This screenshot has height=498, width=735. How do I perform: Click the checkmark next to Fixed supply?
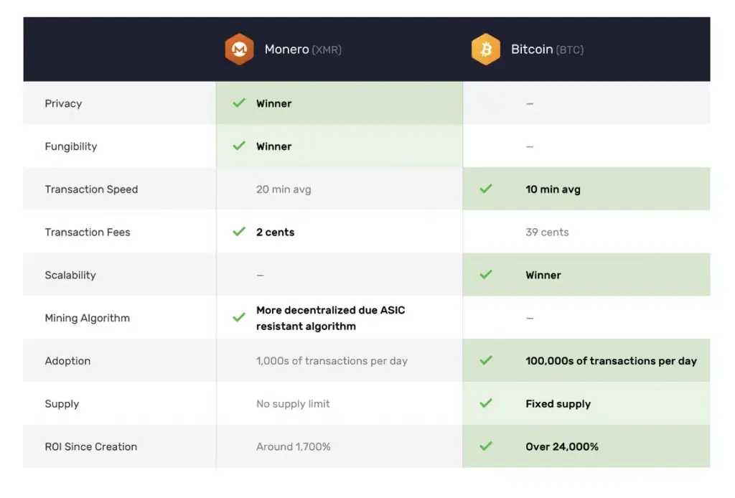pos(486,403)
